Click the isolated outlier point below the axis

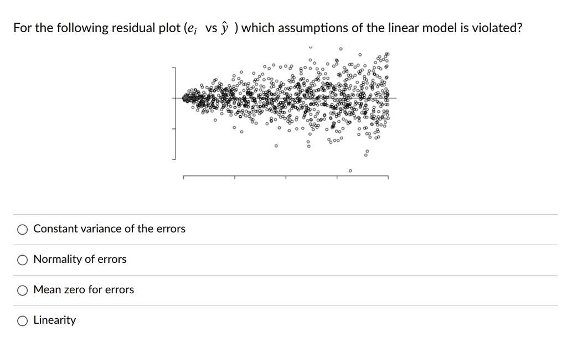click(350, 171)
